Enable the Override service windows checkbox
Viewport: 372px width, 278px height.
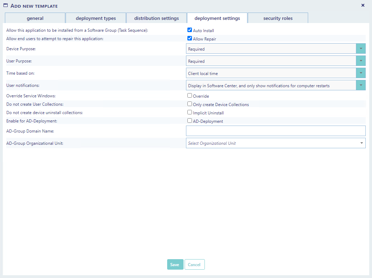(x=190, y=96)
